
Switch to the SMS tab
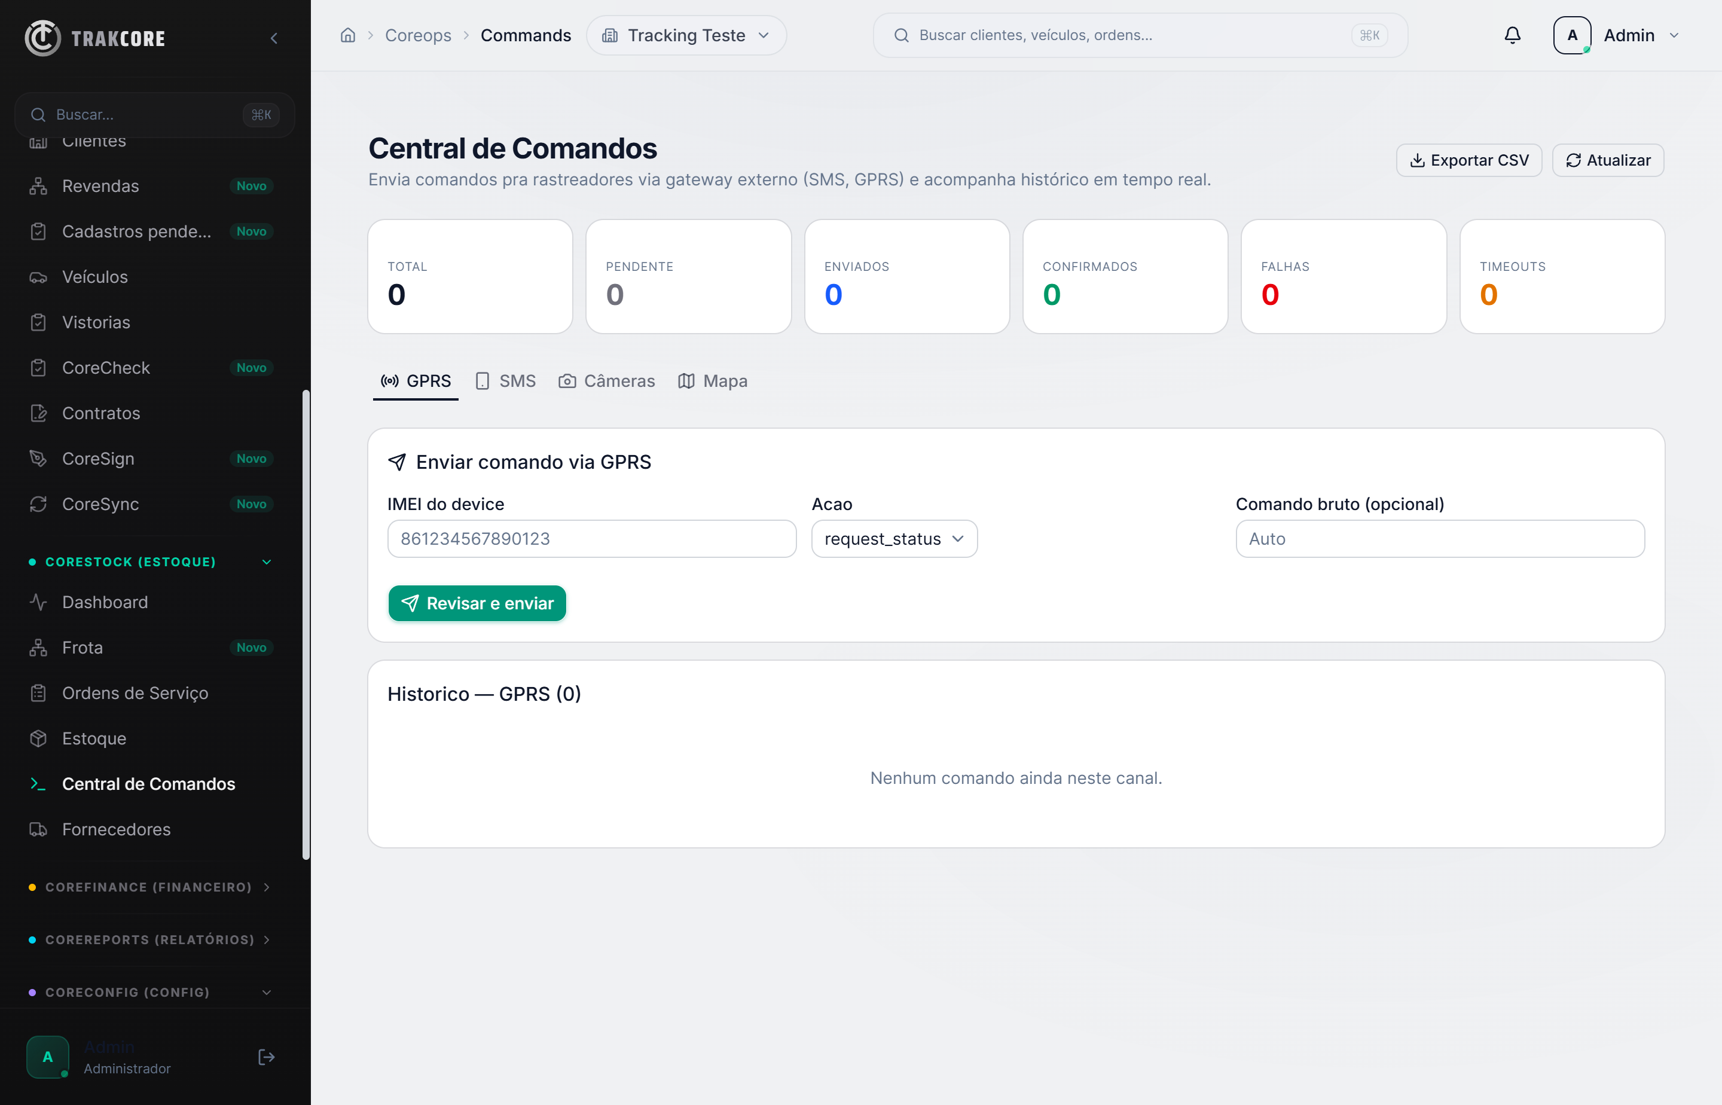coord(506,381)
